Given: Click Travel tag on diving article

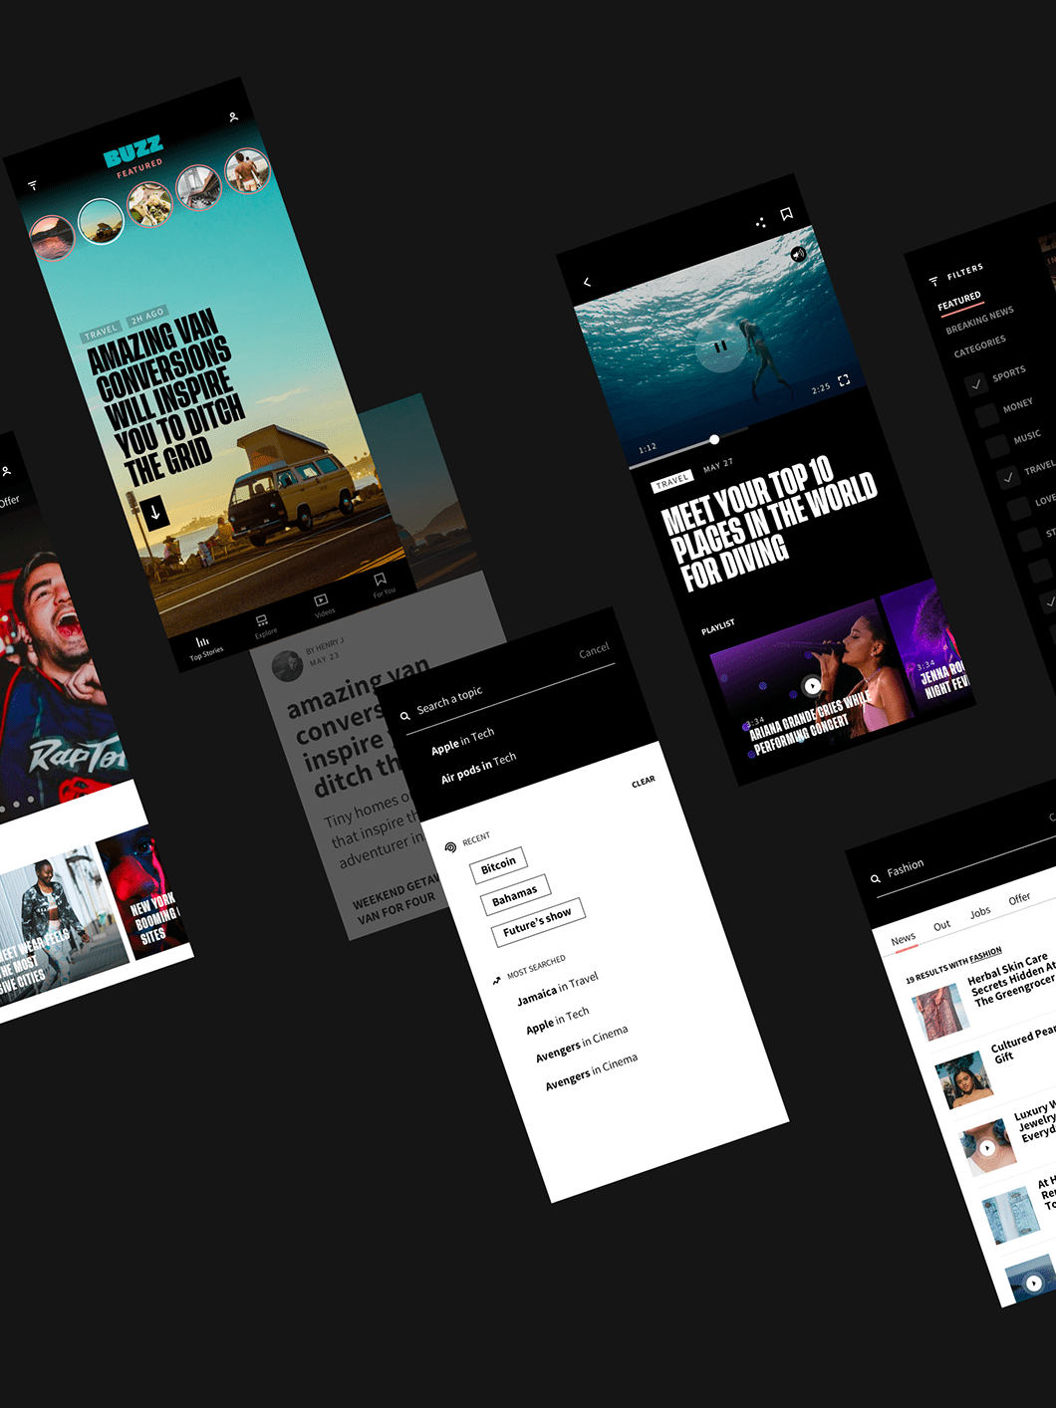Looking at the screenshot, I should pyautogui.click(x=672, y=481).
